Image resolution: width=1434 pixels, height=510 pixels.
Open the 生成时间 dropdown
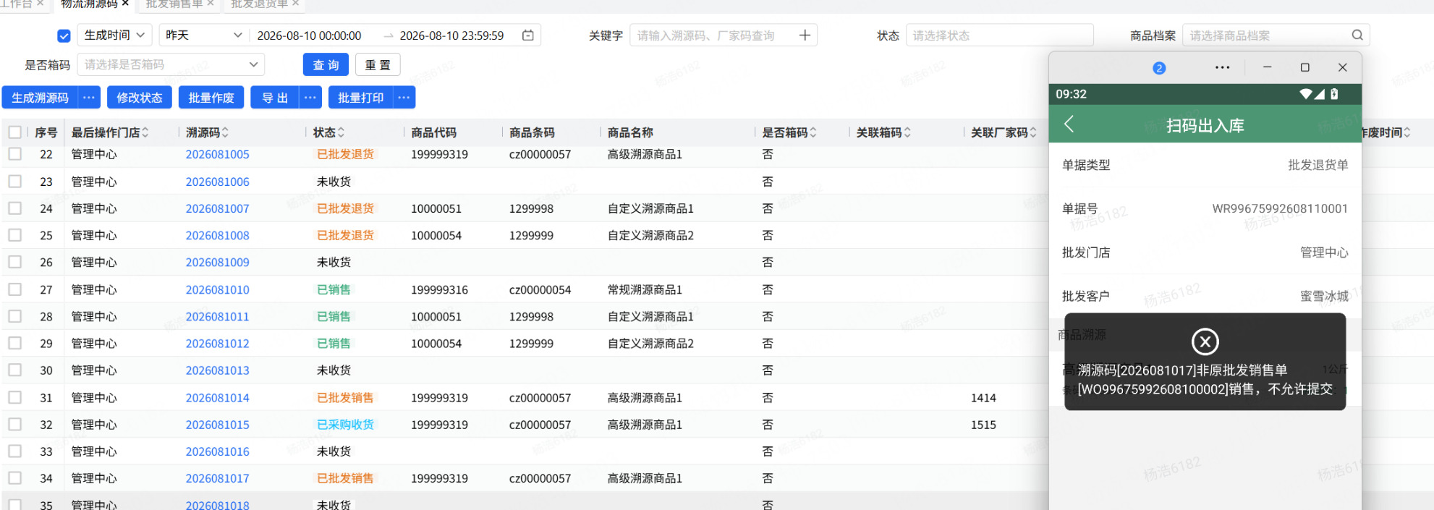pos(114,35)
